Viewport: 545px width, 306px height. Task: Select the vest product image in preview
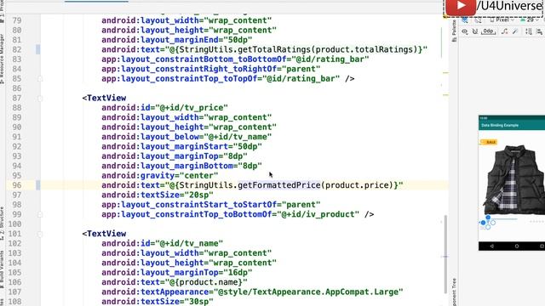point(513,180)
